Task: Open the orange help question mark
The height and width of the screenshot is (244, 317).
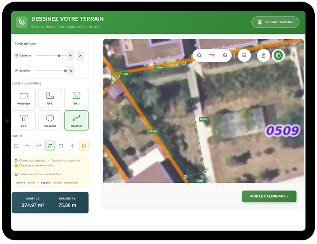Action: (84, 146)
